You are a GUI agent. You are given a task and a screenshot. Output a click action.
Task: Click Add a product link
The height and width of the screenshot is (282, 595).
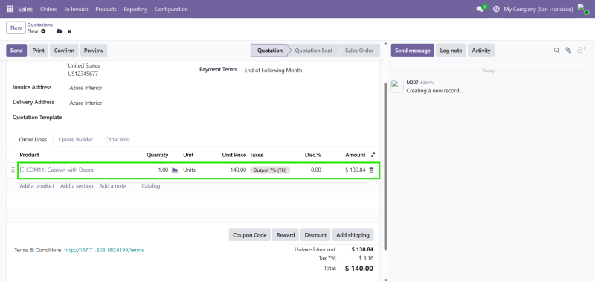tap(36, 185)
